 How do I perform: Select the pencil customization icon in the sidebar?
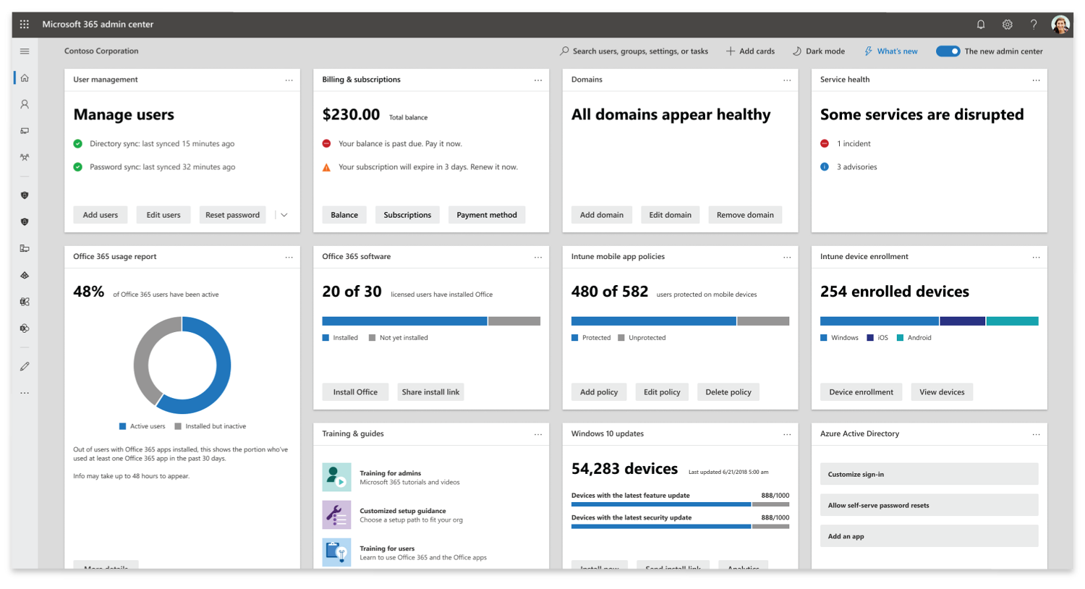coord(24,366)
